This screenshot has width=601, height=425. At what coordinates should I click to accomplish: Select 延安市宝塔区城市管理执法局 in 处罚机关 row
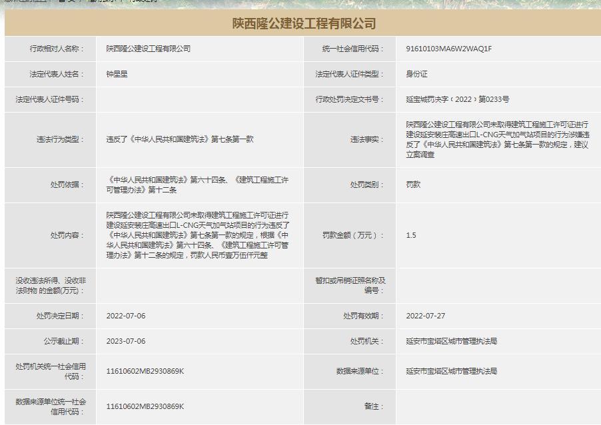(x=452, y=341)
